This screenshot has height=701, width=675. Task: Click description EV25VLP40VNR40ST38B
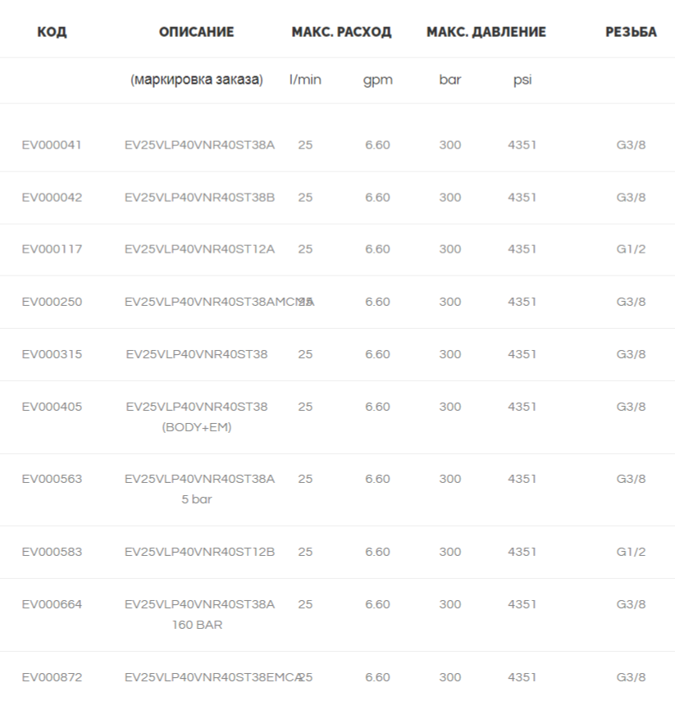[x=199, y=197]
